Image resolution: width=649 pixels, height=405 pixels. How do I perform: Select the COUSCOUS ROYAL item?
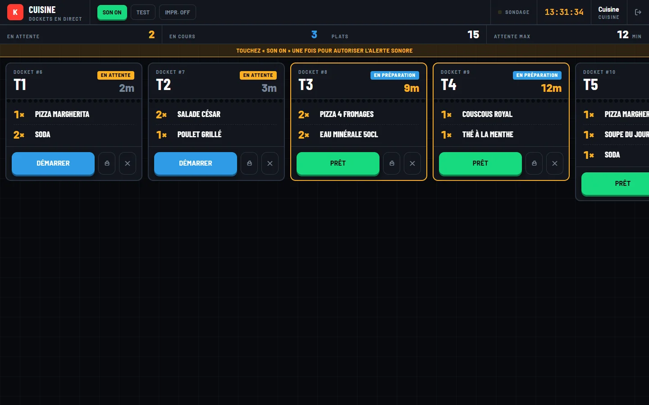pyautogui.click(x=501, y=114)
